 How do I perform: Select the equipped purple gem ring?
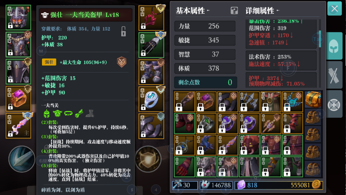(18, 99)
